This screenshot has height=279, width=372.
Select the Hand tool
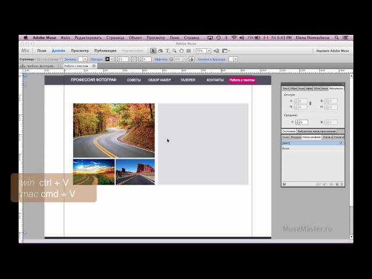pos(181,51)
